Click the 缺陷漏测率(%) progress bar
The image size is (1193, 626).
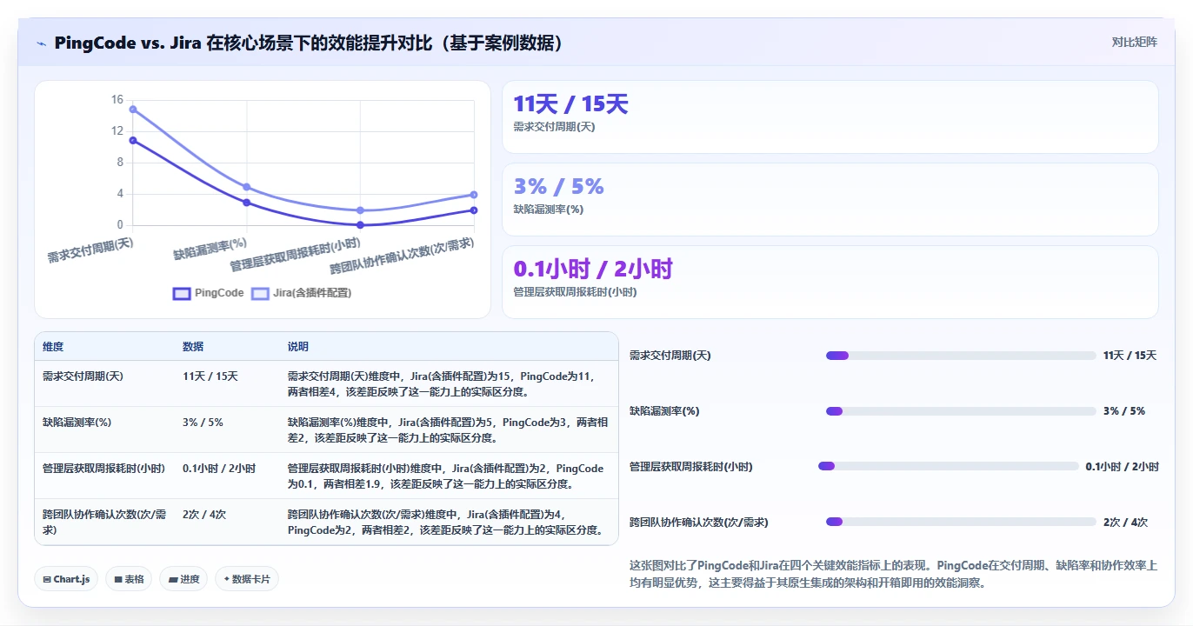point(961,411)
